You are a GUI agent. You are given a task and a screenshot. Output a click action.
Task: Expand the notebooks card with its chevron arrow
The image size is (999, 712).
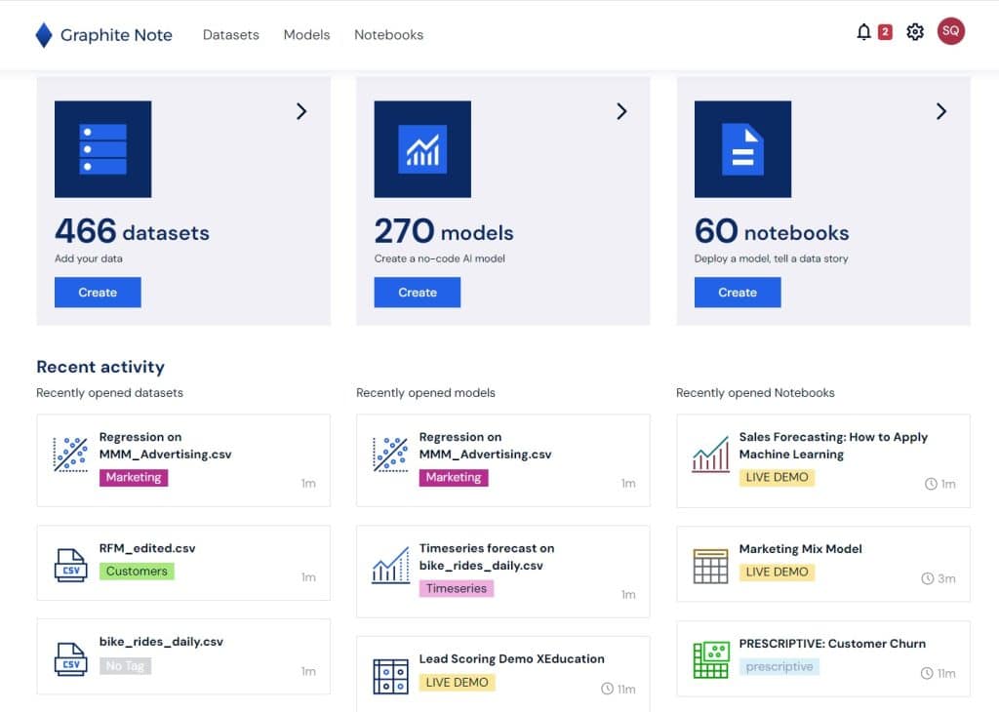click(940, 111)
